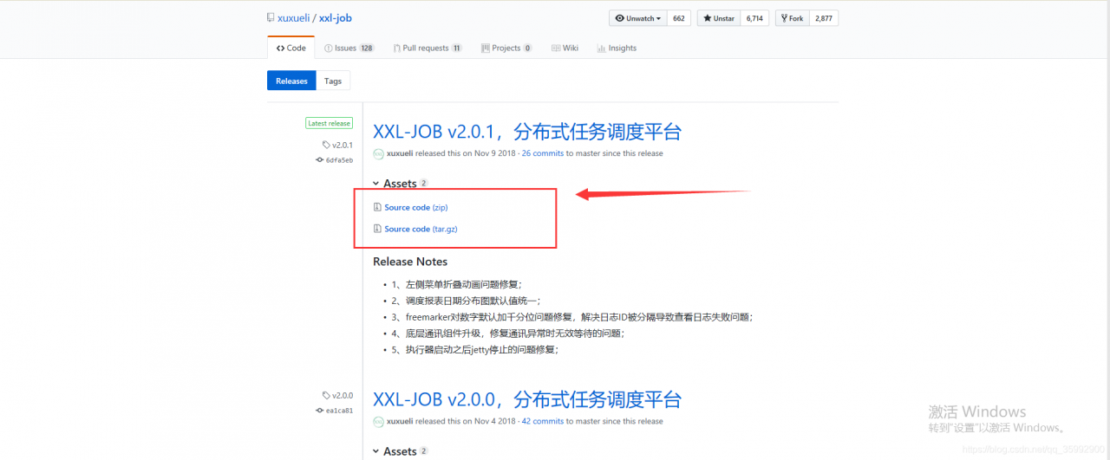
Task: Switch to the Code tab
Action: [291, 49]
